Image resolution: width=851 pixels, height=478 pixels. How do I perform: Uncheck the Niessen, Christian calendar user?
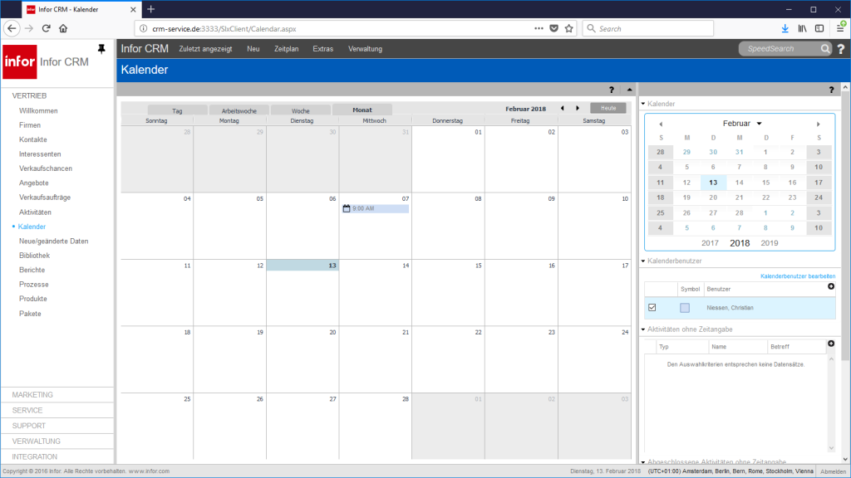point(652,307)
